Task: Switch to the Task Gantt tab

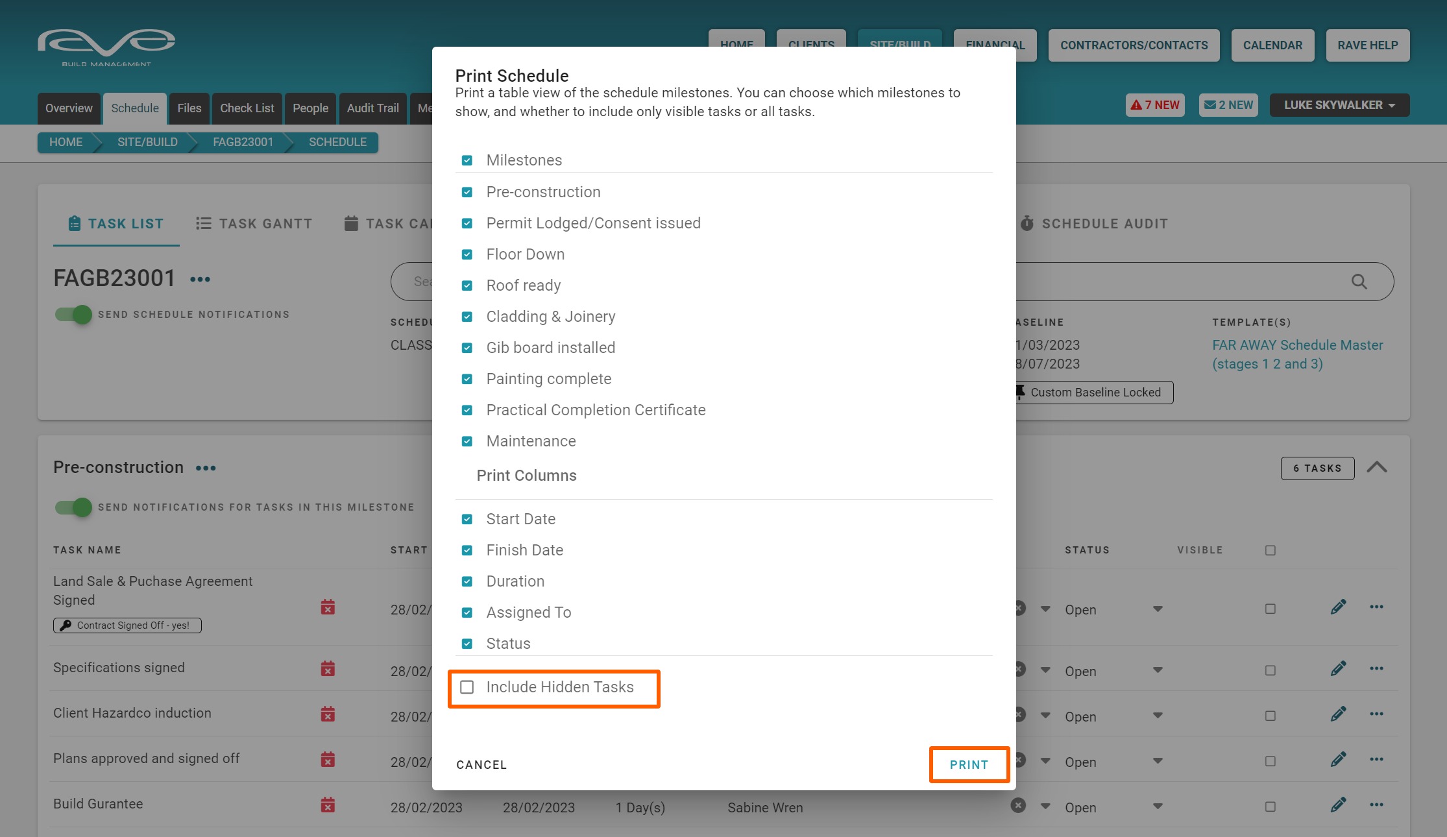Action: point(254,224)
